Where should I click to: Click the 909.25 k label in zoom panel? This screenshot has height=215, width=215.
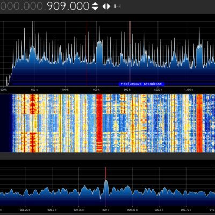pyautogui.click(x=132, y=210)
